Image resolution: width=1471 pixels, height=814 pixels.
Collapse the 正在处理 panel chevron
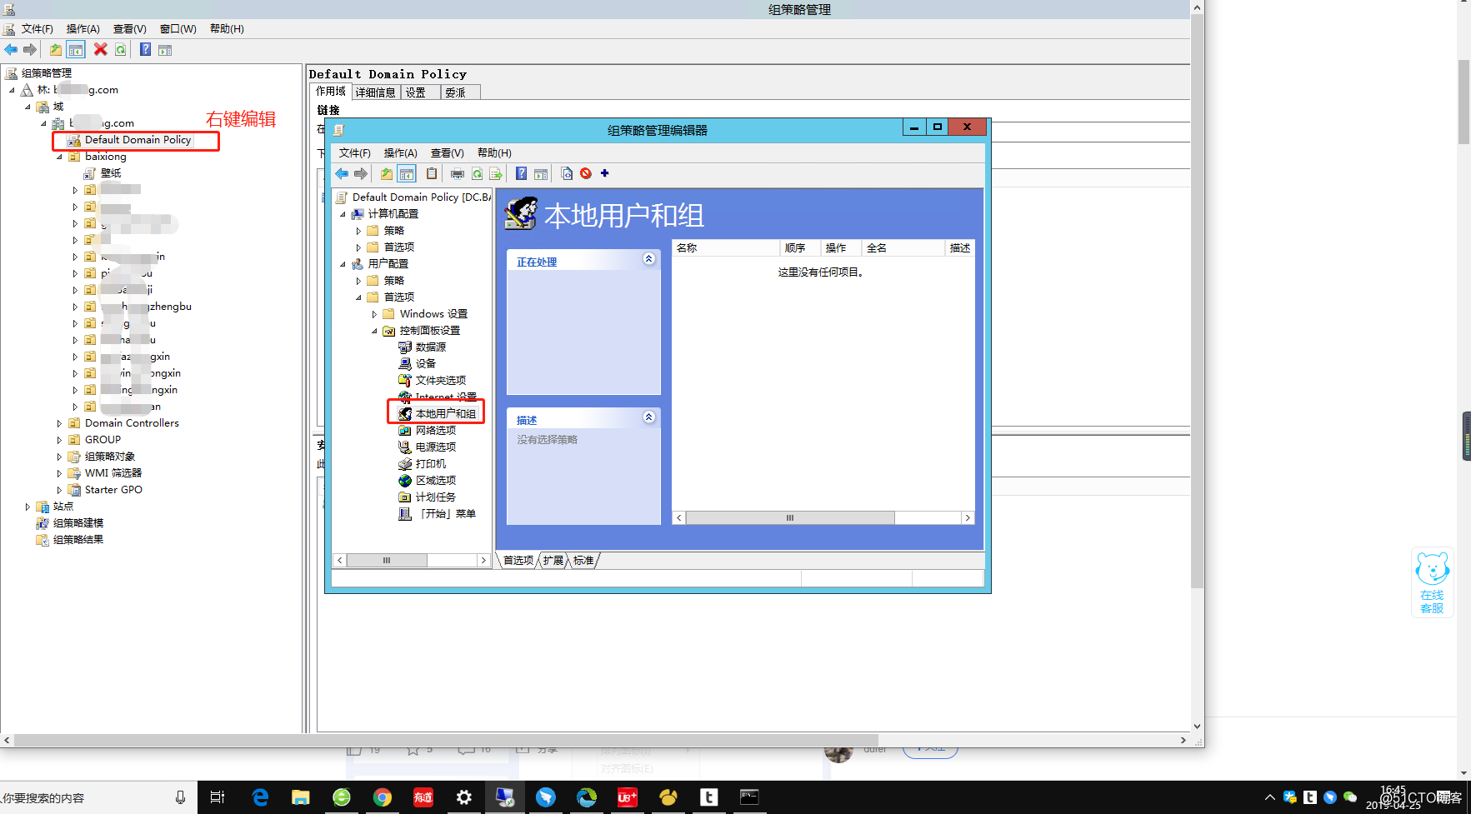[648, 259]
